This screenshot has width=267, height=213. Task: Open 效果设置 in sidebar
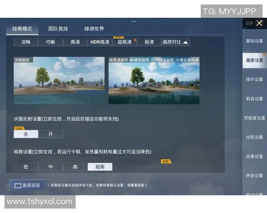[255, 157]
